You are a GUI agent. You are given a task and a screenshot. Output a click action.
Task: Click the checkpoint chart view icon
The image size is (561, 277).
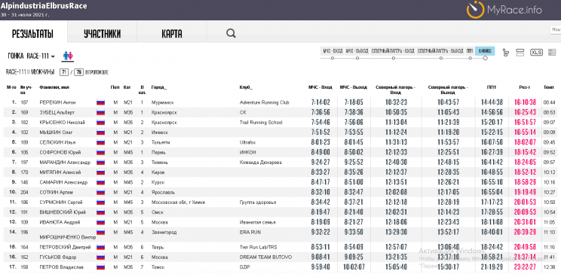(x=505, y=53)
